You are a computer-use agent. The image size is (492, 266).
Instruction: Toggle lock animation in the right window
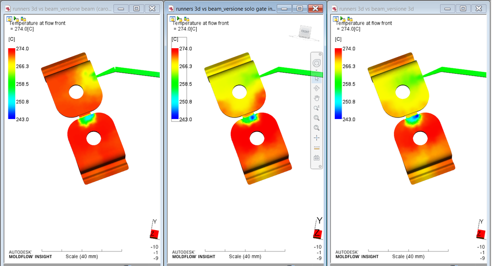click(343, 19)
